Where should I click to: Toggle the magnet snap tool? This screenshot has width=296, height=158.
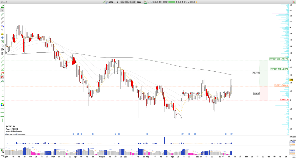[x=2, y=77]
